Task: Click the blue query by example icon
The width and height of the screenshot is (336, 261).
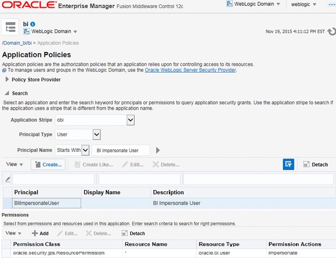Action: (288, 164)
